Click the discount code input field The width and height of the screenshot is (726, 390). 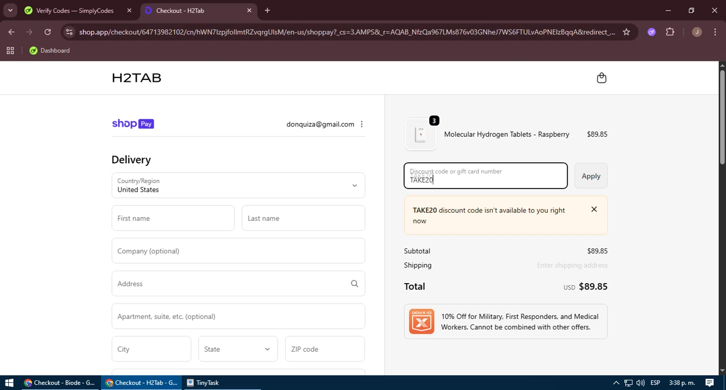tap(485, 175)
